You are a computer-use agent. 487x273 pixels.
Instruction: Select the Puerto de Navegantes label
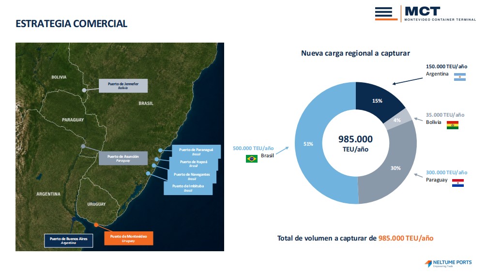(x=192, y=176)
